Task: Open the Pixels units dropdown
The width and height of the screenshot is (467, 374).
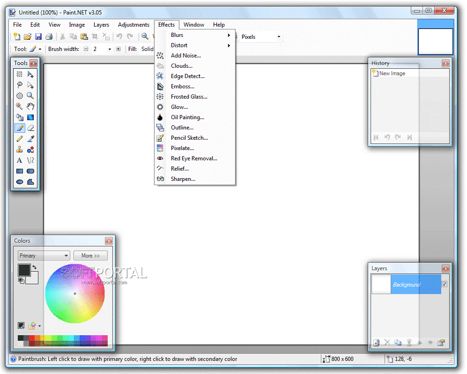Action: click(x=279, y=36)
